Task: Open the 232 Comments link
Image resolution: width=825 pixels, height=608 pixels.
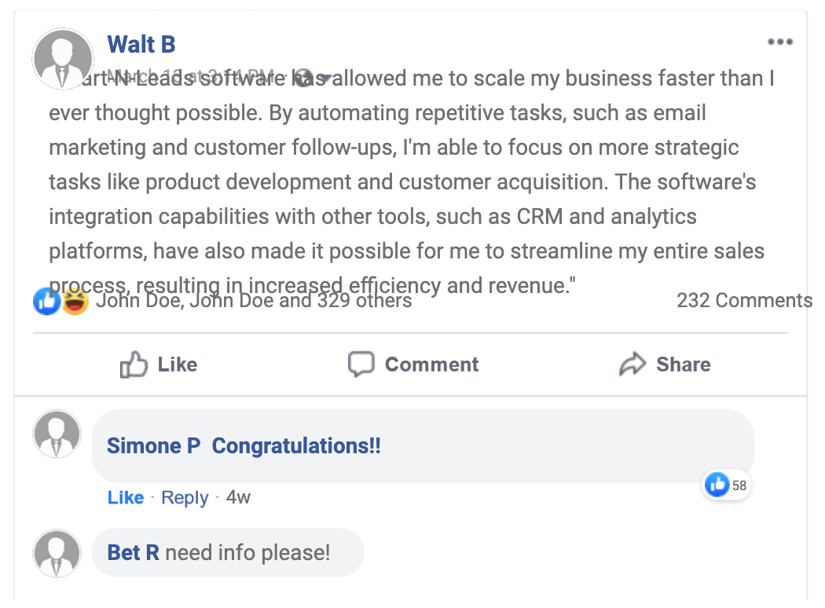Action: tap(743, 300)
